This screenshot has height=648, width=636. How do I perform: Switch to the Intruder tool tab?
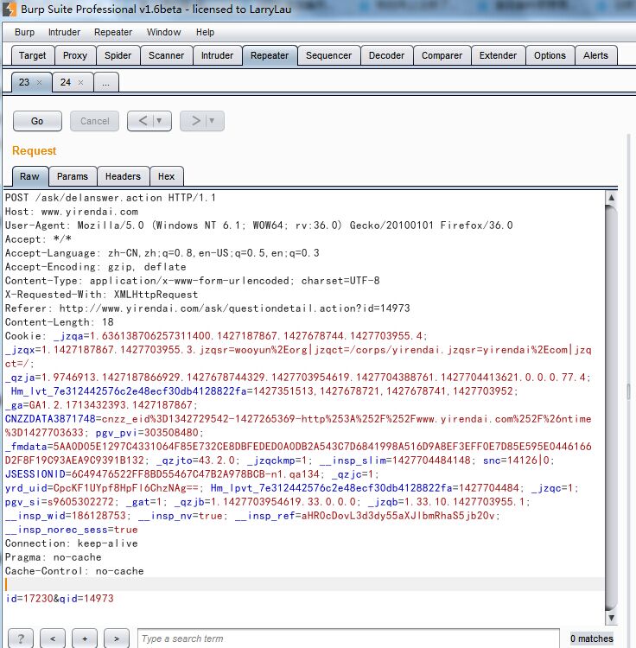[218, 55]
